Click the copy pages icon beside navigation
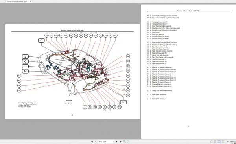 click(124, 142)
